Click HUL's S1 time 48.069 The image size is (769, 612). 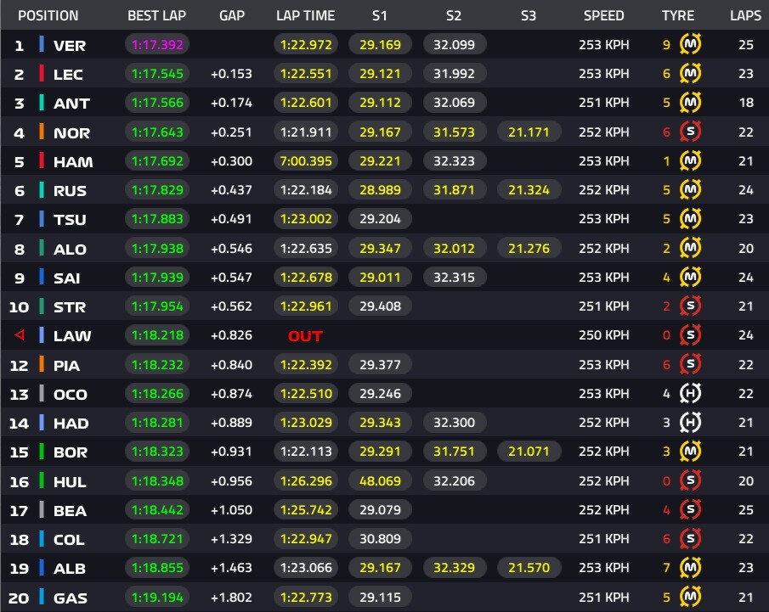tap(380, 480)
